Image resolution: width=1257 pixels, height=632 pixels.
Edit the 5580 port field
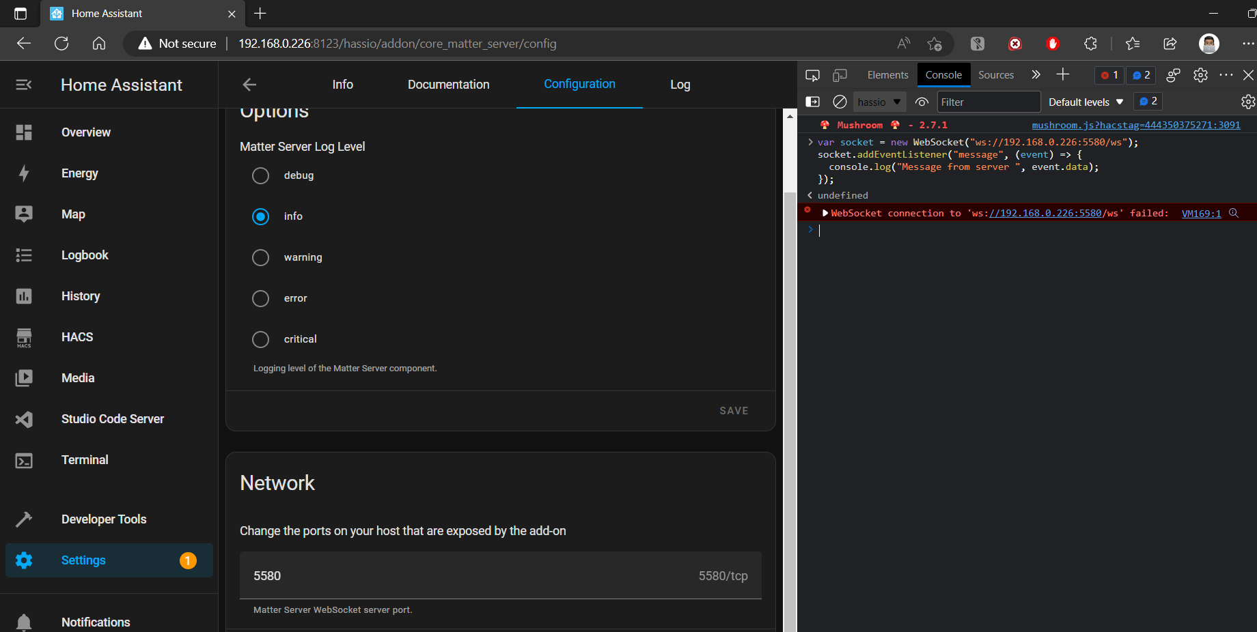pos(501,575)
